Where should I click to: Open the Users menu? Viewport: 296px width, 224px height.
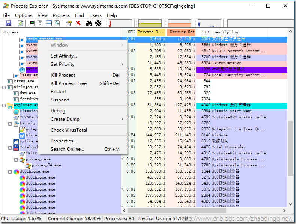95,15
